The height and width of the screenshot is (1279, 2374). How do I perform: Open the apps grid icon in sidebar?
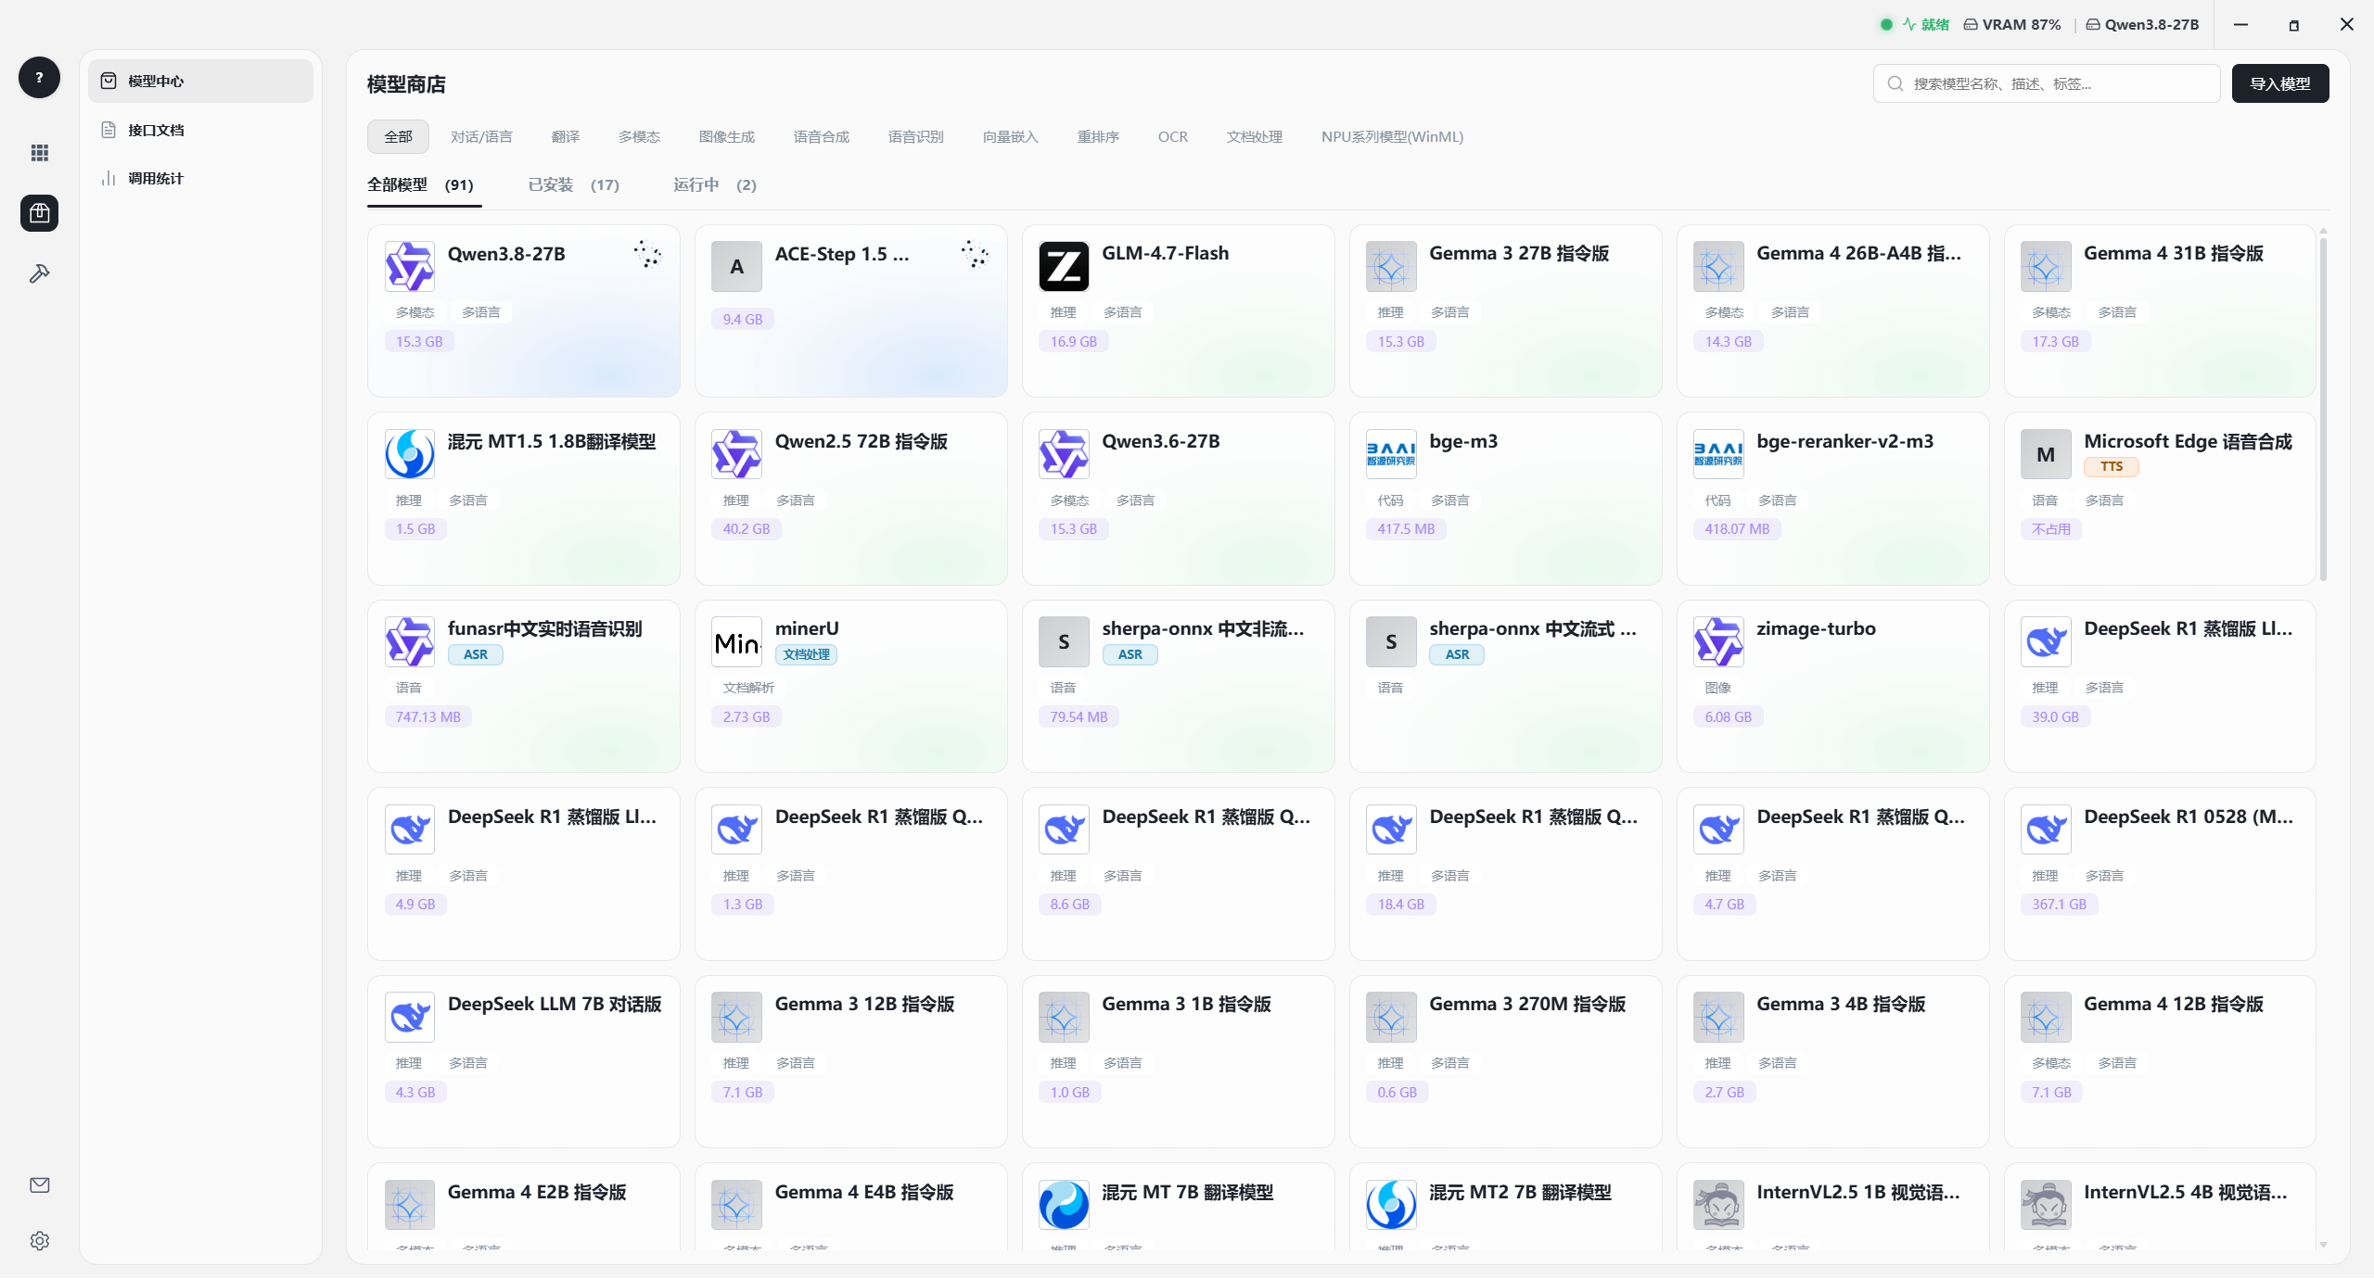(x=39, y=153)
